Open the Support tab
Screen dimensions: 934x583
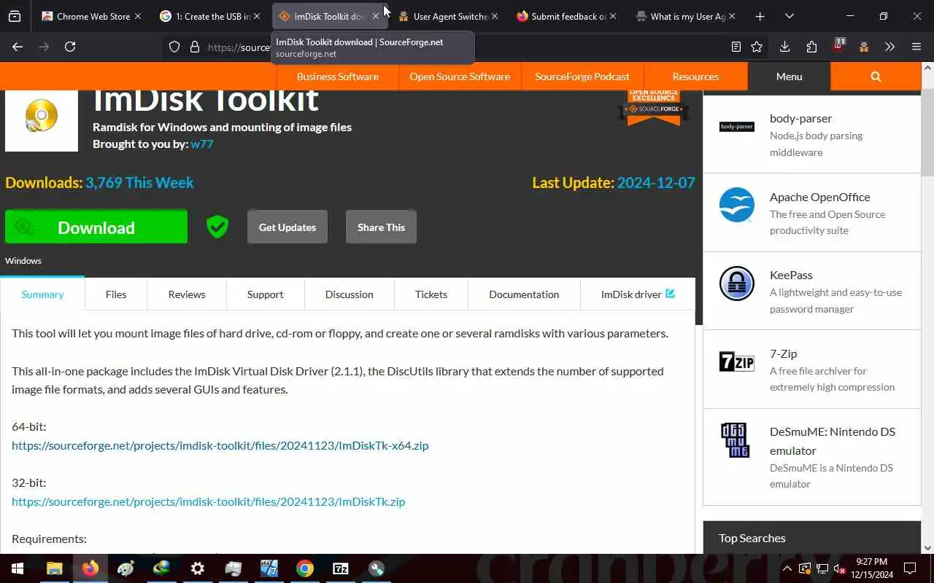click(265, 294)
